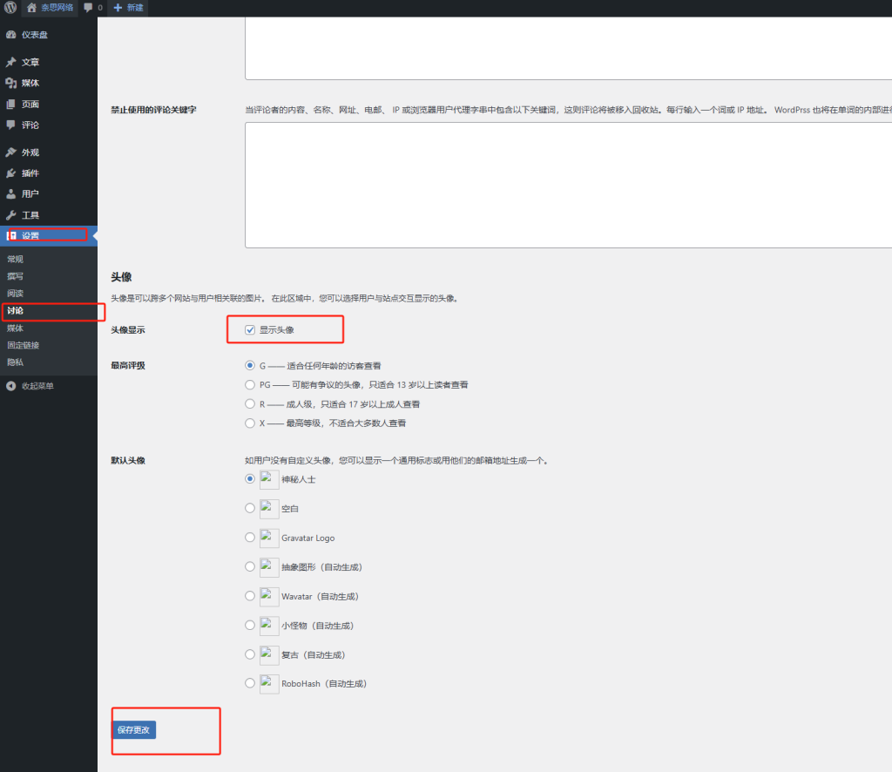
Task: Open 外观 appearance menu
Action: 30,152
